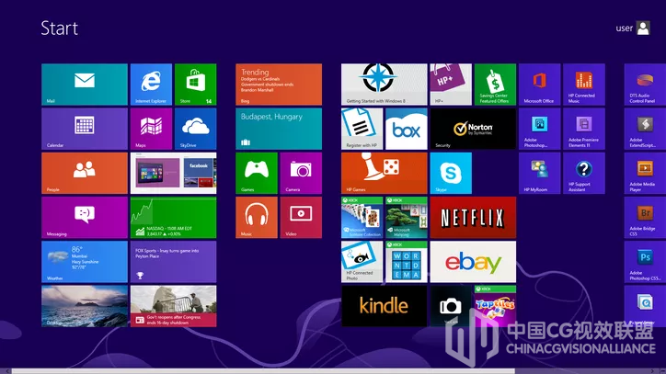Open HP Support Assistant tile
This screenshot has height=374, width=666.
[x=584, y=173]
